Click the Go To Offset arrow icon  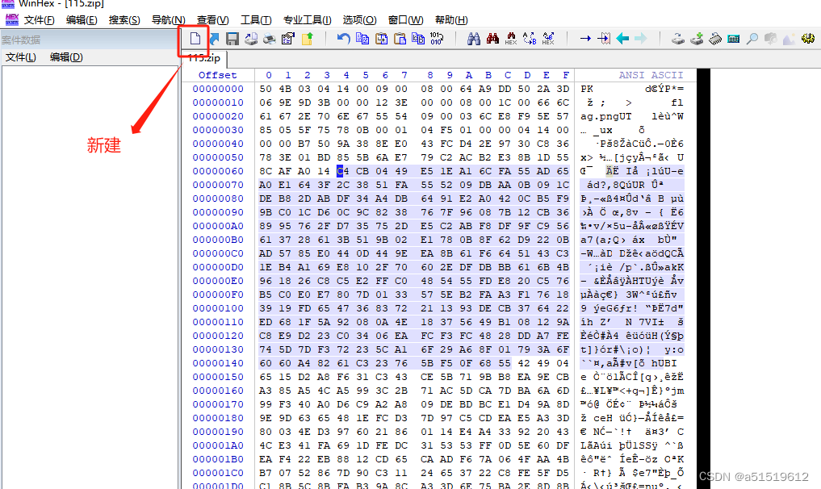[x=586, y=37]
